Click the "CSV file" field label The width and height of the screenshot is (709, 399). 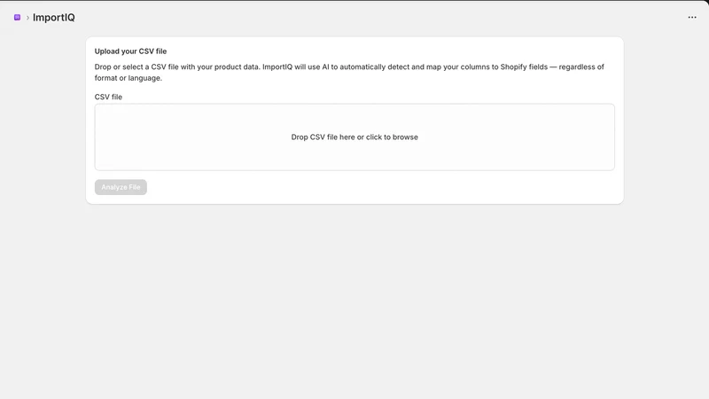[x=108, y=97]
